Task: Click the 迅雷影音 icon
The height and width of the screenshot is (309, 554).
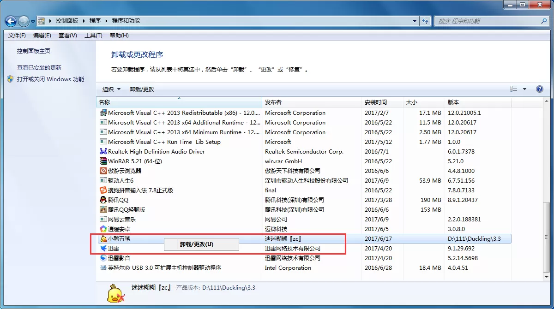Action: click(103, 258)
